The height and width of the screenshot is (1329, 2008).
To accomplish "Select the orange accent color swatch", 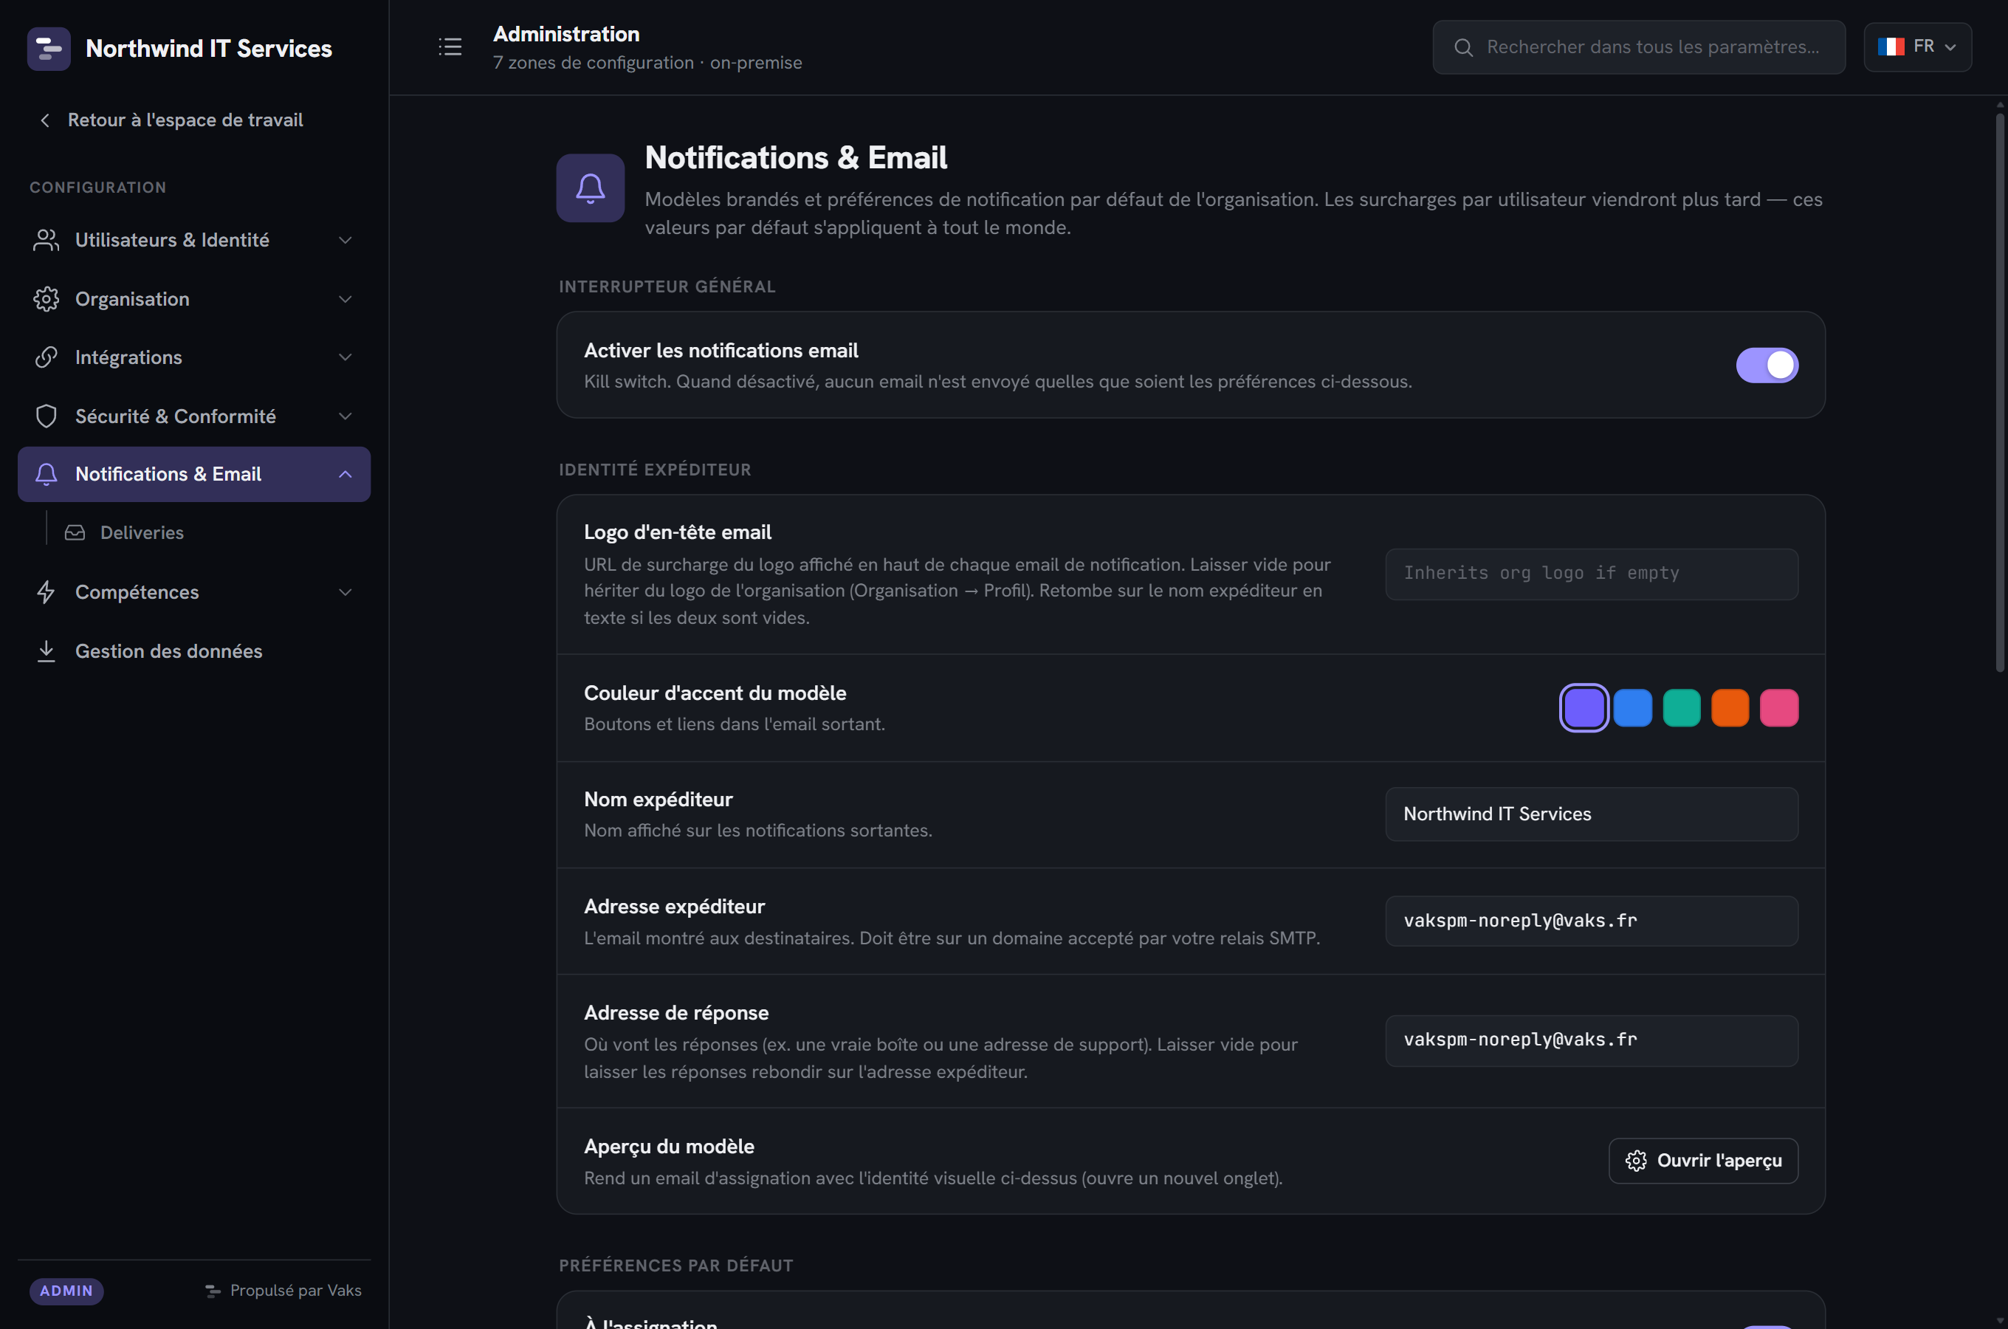I will point(1730,708).
